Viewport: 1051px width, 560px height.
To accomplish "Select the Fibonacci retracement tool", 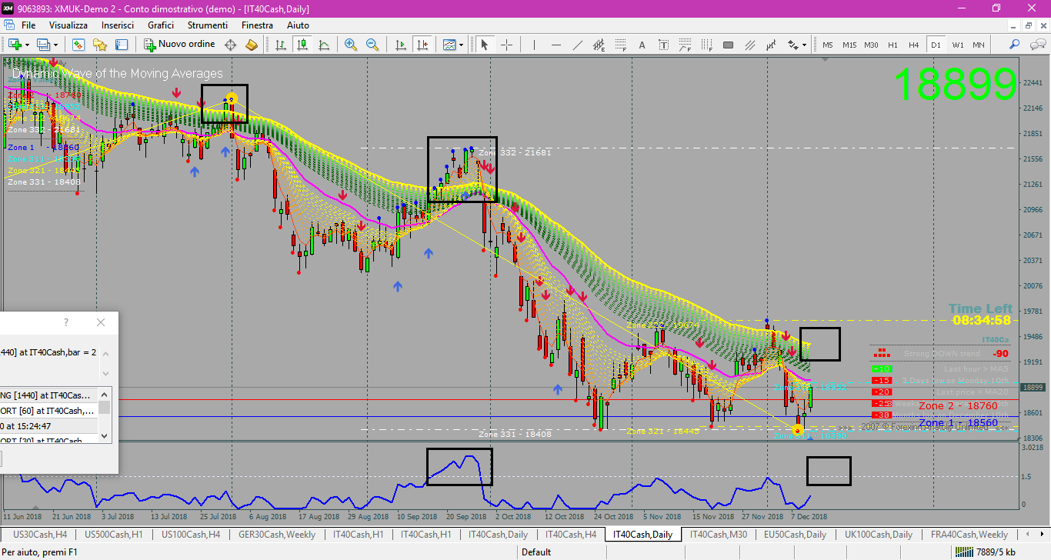I will tap(621, 45).
